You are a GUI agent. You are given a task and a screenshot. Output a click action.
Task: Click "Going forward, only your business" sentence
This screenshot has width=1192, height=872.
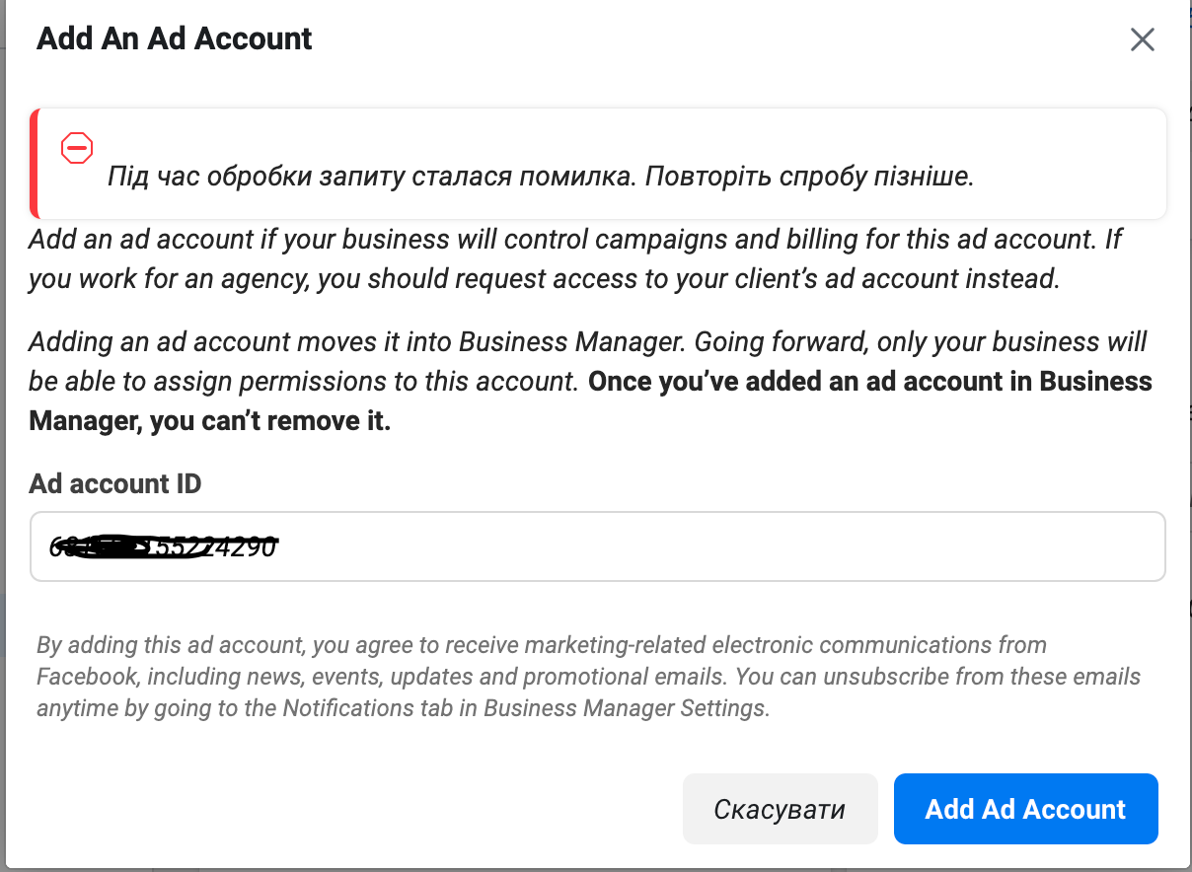pos(920,342)
